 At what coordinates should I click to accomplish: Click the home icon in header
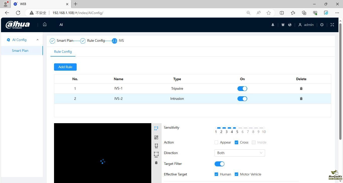45,24
